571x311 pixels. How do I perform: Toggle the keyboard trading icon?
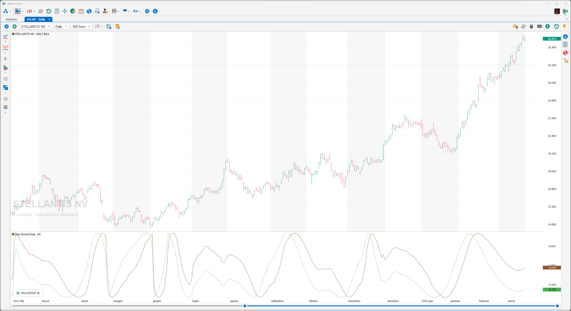[x=539, y=26]
